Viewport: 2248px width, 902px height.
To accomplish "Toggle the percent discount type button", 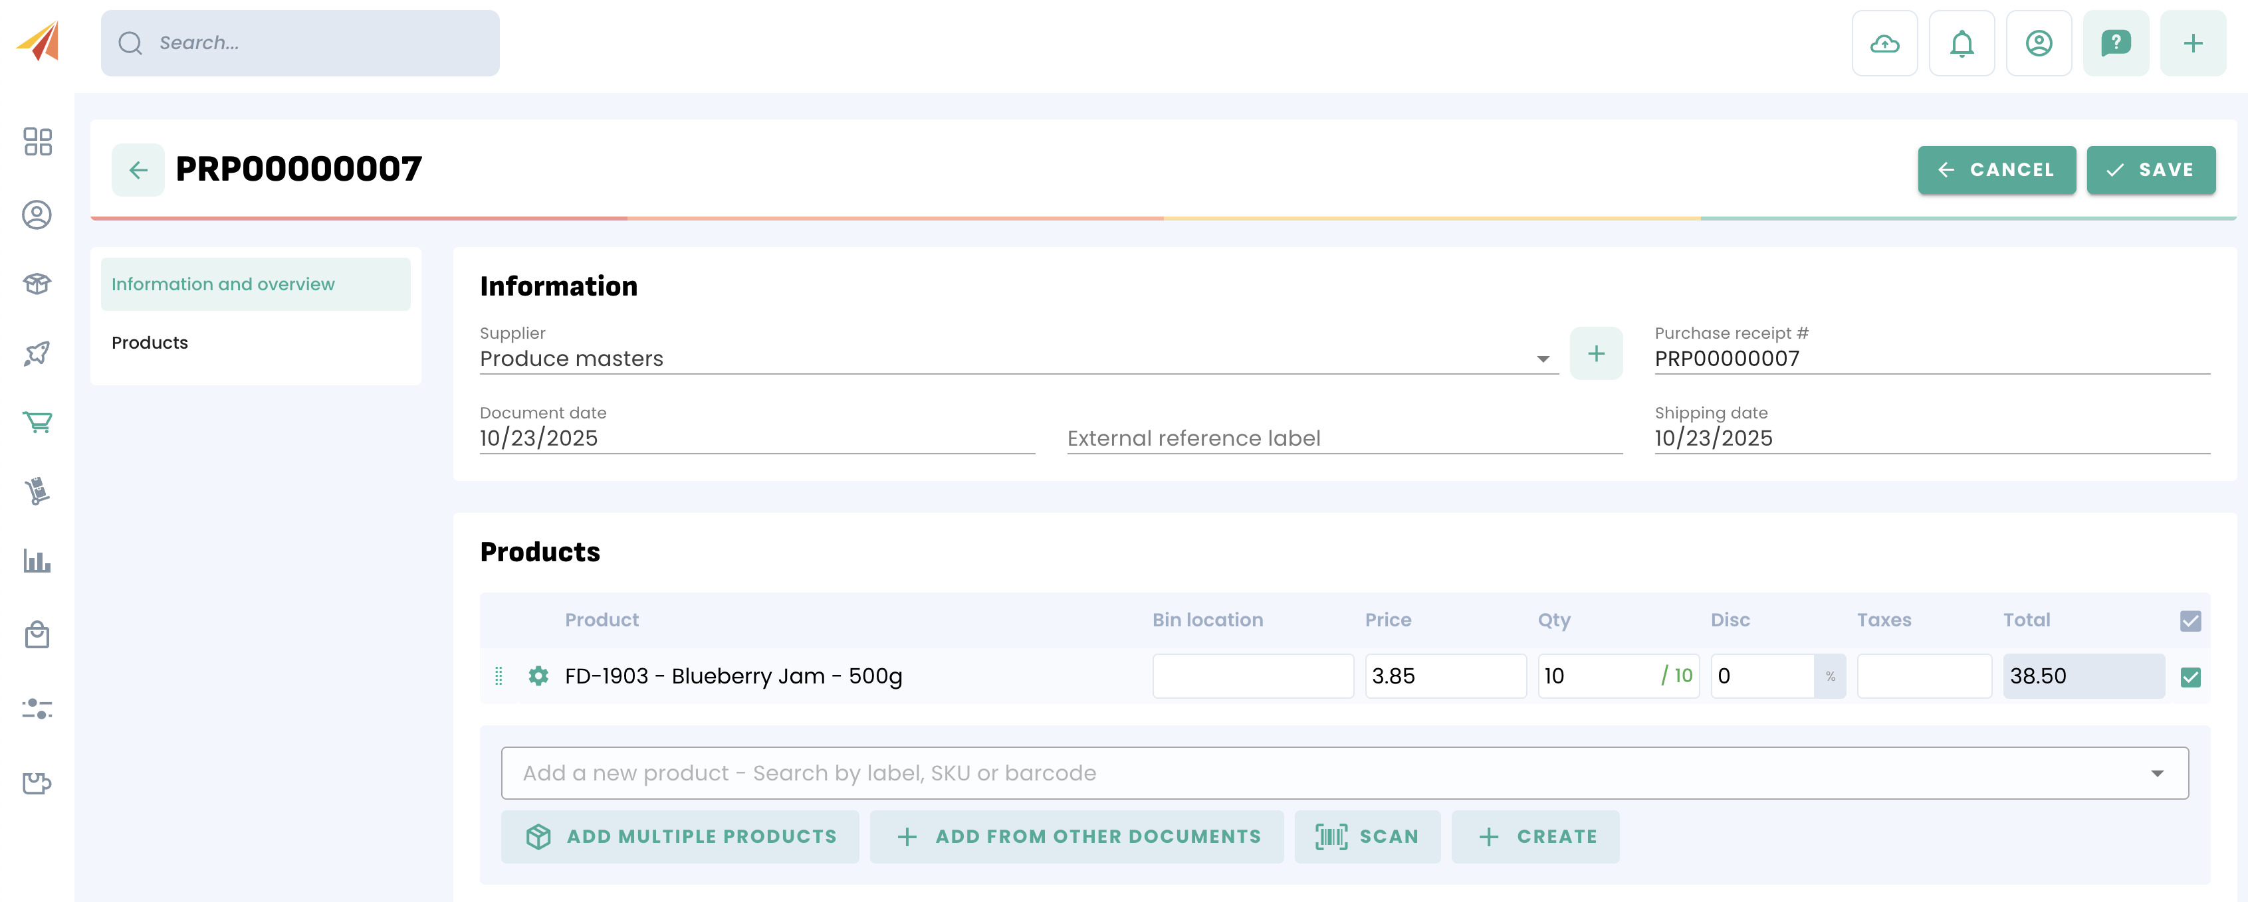I will coord(1830,677).
